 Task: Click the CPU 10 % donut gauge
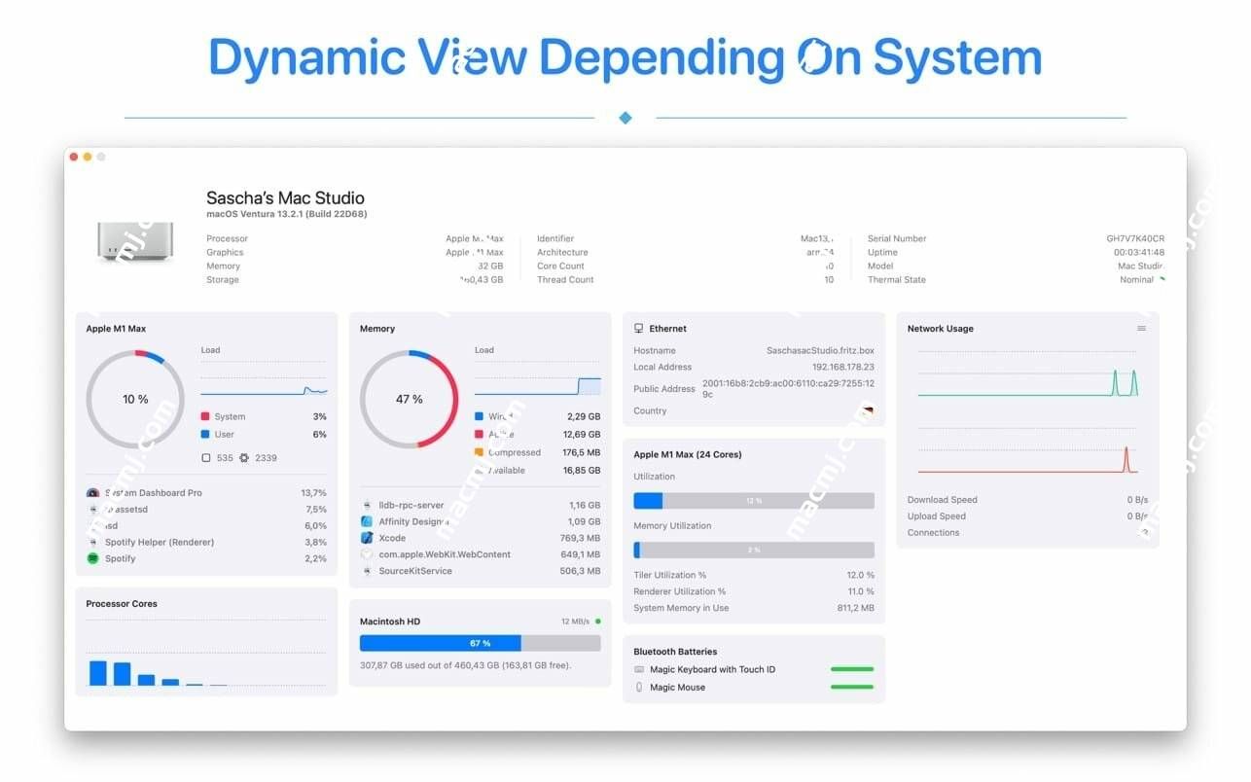[135, 400]
